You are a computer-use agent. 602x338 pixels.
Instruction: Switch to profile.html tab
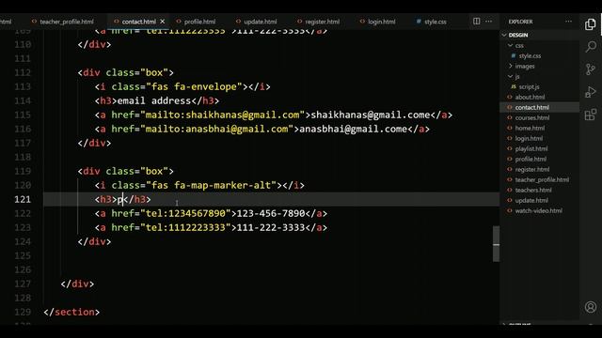point(196,22)
